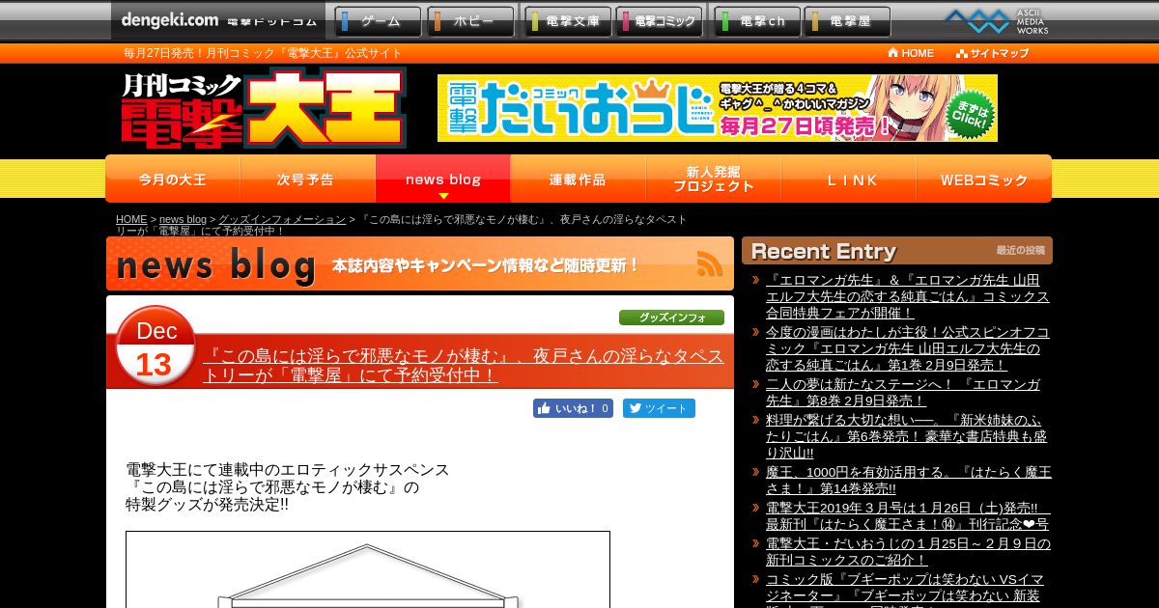Open the 電撃コミック top navigation button
Viewport: 1159px width, 608px height.
(x=660, y=21)
